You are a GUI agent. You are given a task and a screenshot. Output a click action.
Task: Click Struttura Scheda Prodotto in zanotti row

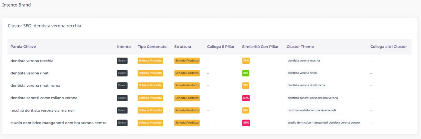pos(187,98)
